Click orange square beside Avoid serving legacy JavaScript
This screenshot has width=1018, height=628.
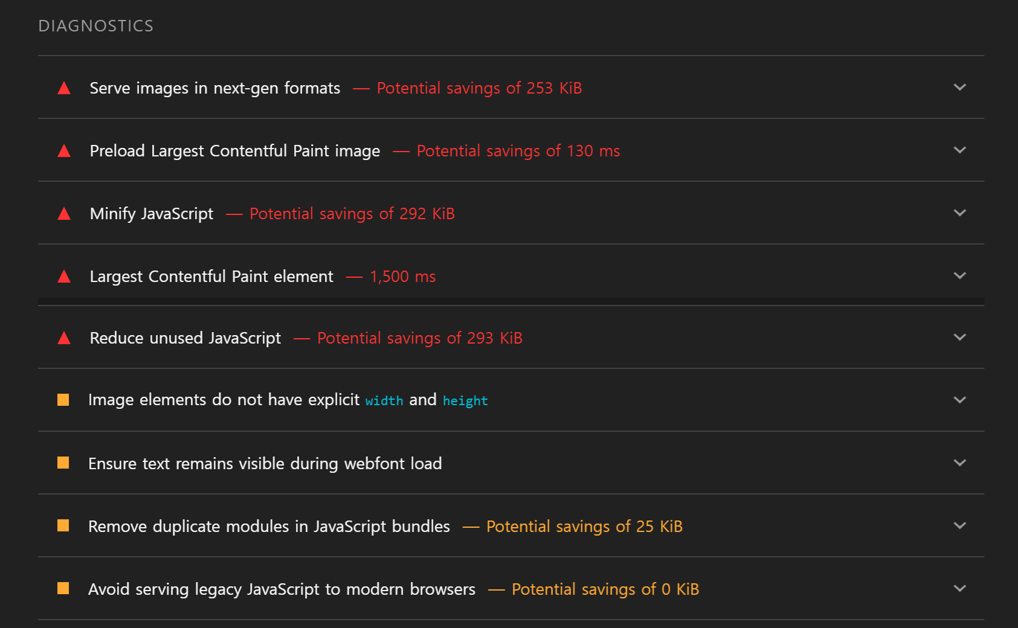point(63,588)
